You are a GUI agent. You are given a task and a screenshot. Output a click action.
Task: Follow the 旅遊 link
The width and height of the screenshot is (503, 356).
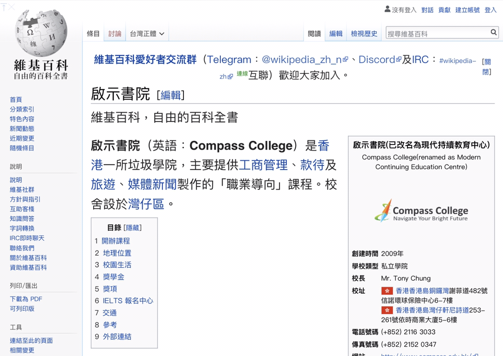[x=103, y=185]
